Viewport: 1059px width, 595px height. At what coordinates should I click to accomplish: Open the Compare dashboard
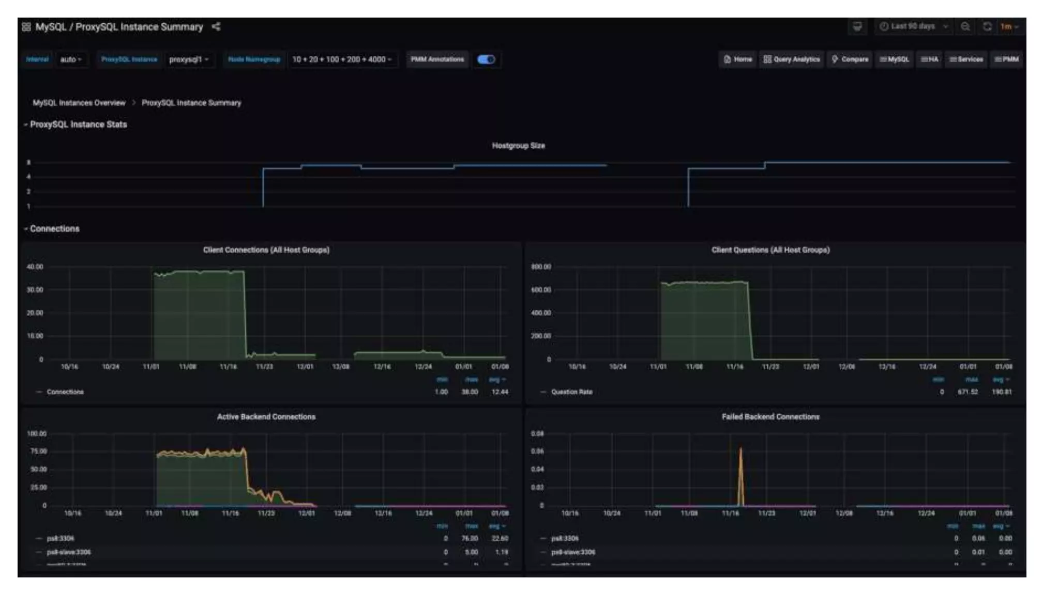[850, 59]
